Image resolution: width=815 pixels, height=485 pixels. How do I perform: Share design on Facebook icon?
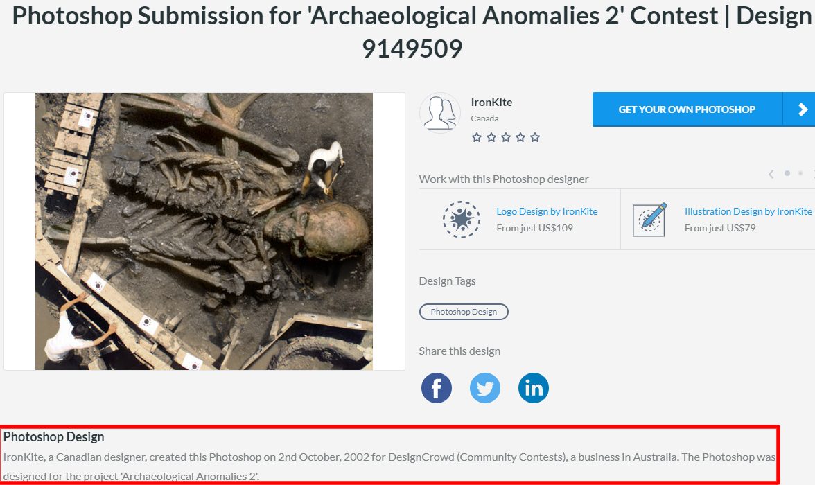(x=436, y=388)
